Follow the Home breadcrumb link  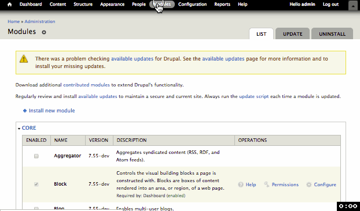(x=14, y=21)
